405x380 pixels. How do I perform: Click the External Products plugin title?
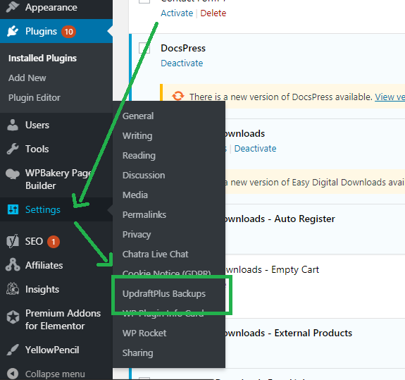pos(289,333)
